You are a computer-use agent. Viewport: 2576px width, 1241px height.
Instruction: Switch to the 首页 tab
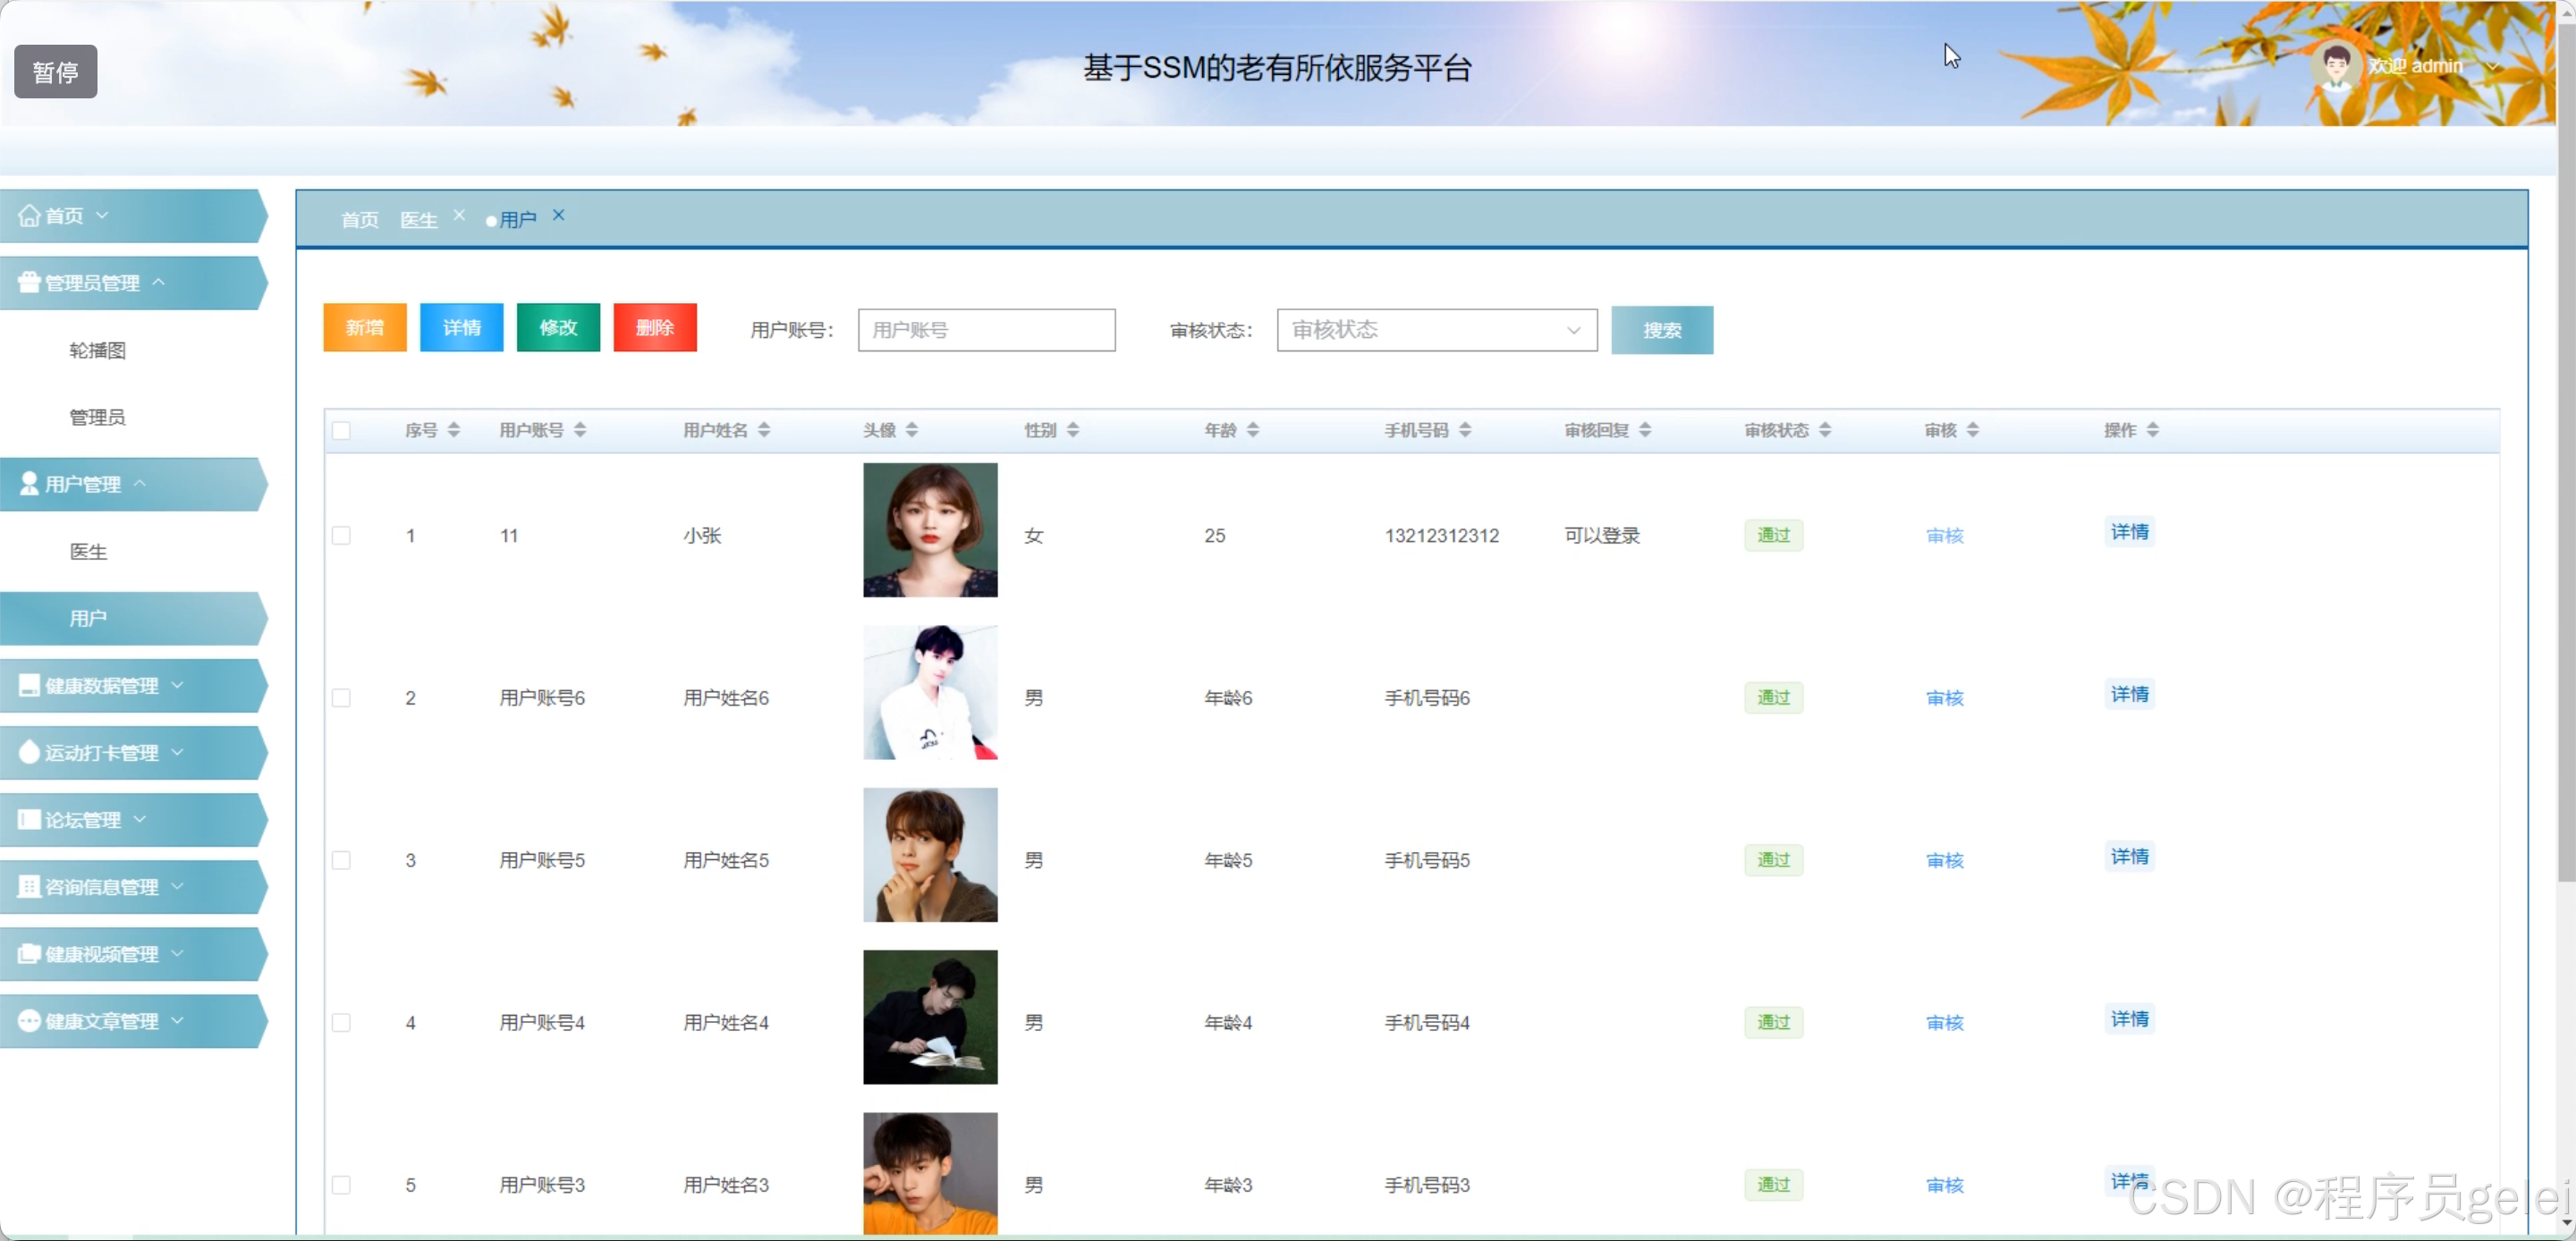pyautogui.click(x=359, y=220)
